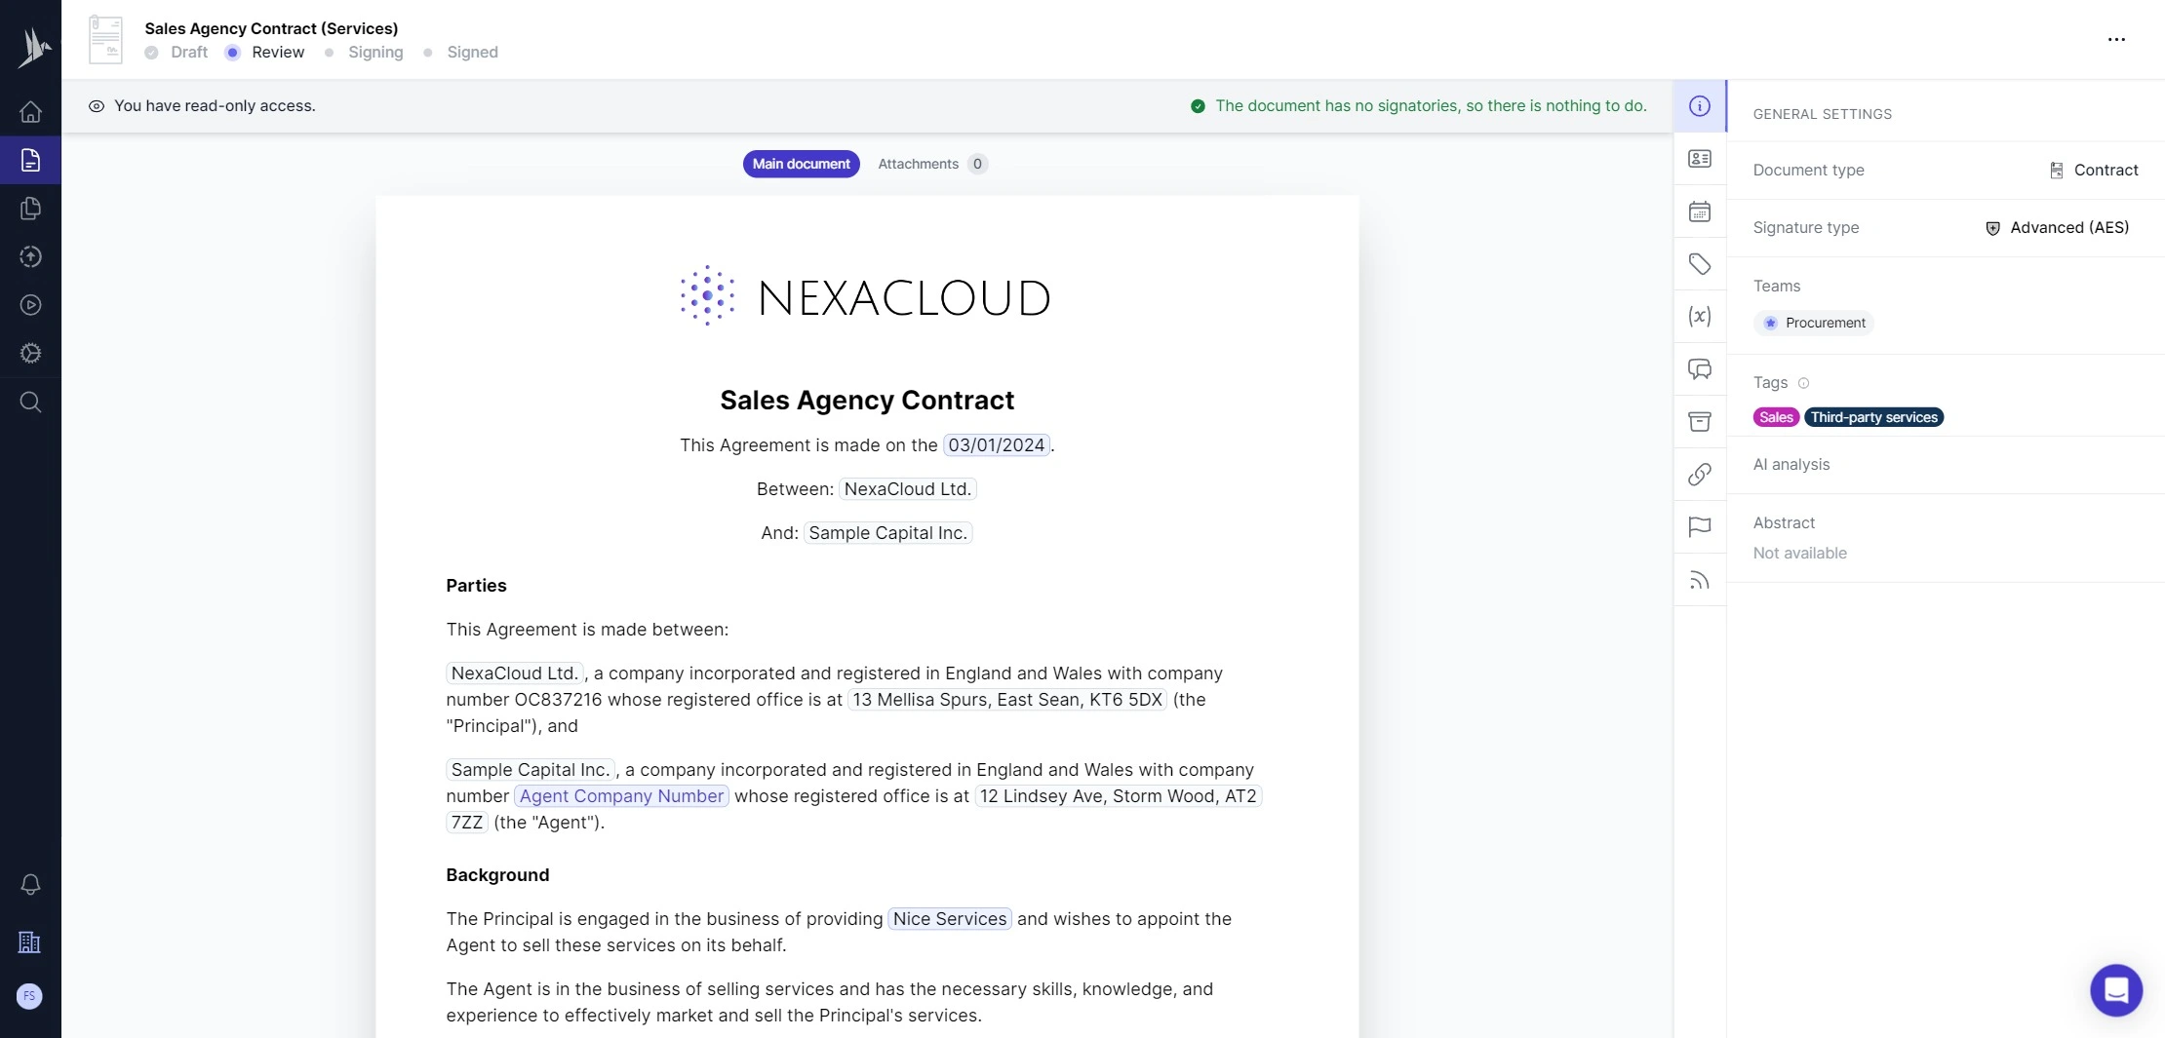Click NexaCloud Ltd. field after Between
This screenshot has height=1038, width=2165.
907,489
